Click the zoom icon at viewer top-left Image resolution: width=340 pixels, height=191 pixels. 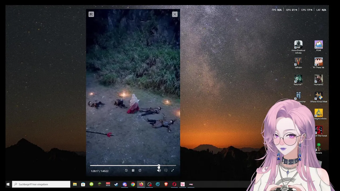[x=91, y=14]
